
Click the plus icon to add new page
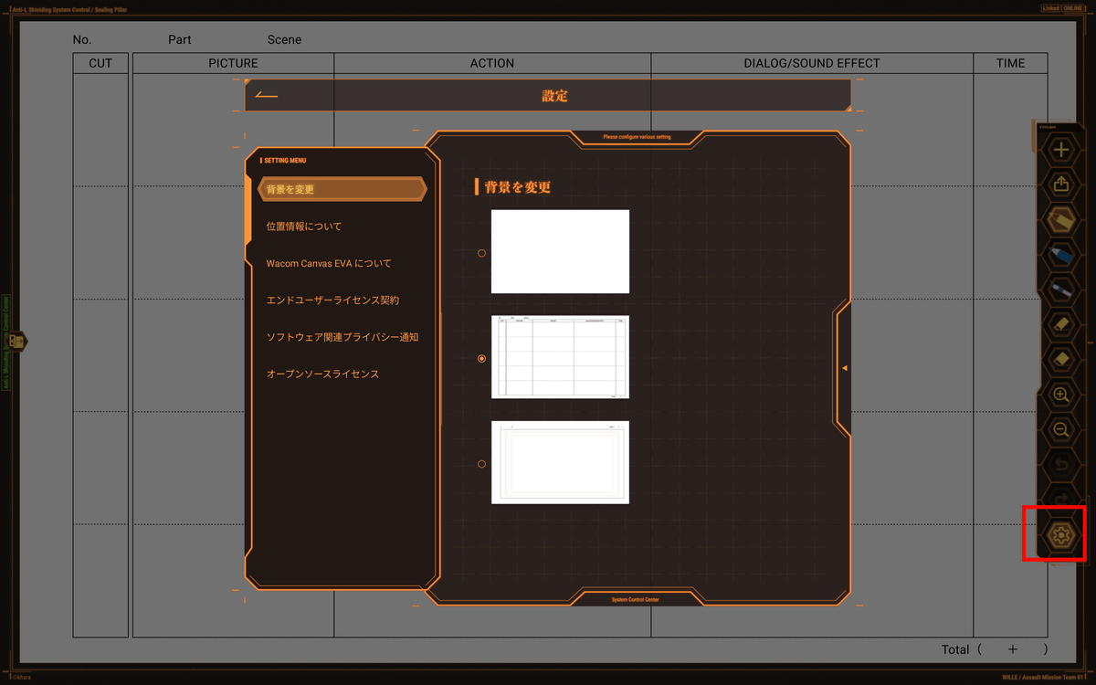tap(1060, 150)
